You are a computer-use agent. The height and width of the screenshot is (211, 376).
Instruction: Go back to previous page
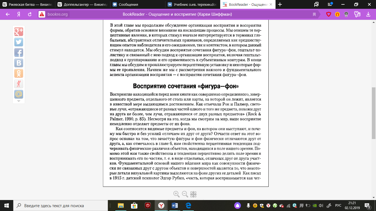[x=8, y=14]
